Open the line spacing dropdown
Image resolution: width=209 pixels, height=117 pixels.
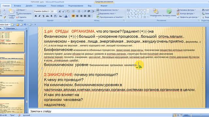(x=93, y=11)
